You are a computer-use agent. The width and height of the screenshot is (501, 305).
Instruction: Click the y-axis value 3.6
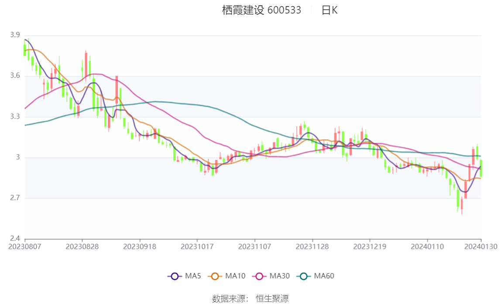15,75
